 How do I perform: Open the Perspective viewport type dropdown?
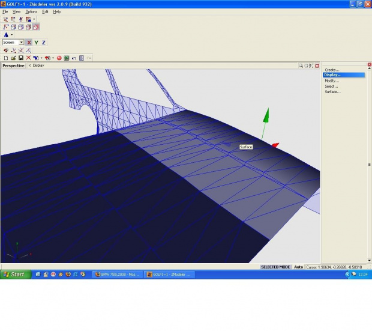[x=13, y=65]
